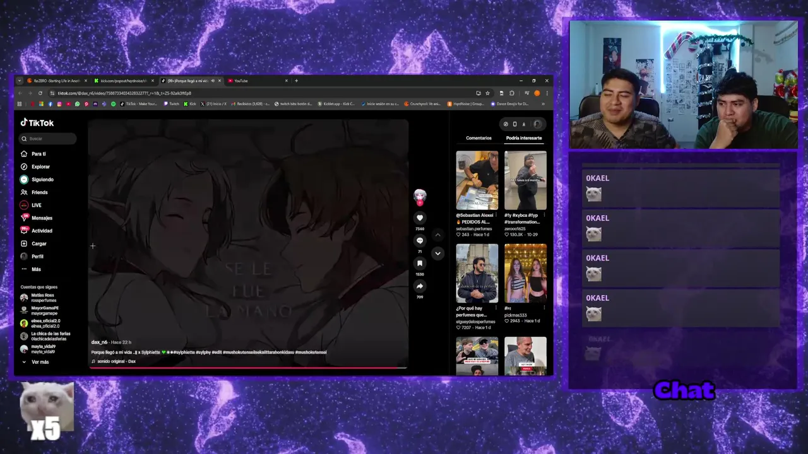Viewport: 808px width, 454px height.
Task: Go to next video down arrow
Action: [x=437, y=253]
